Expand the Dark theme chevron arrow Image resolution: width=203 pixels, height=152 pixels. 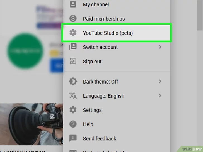[160, 82]
